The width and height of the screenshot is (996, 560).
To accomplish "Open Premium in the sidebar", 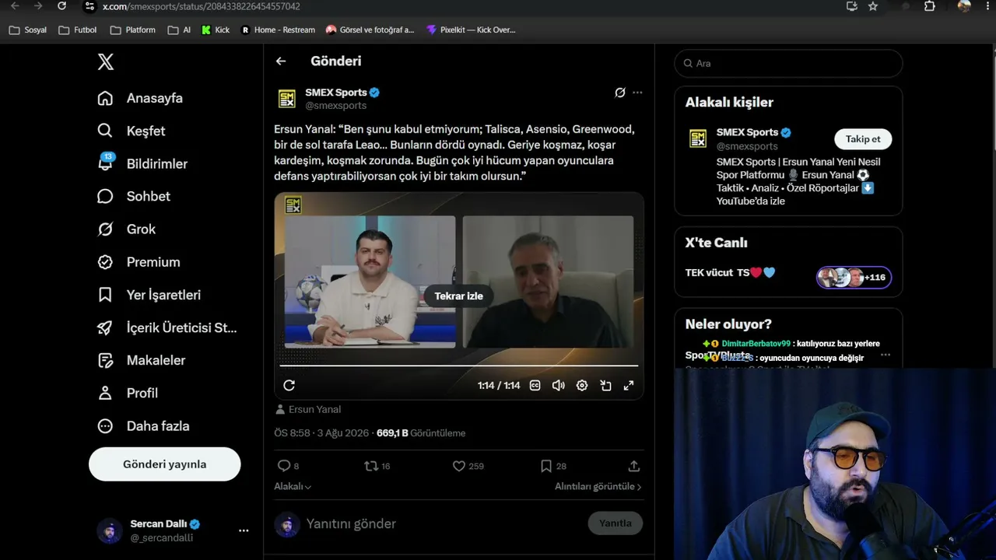I will (139, 263).
